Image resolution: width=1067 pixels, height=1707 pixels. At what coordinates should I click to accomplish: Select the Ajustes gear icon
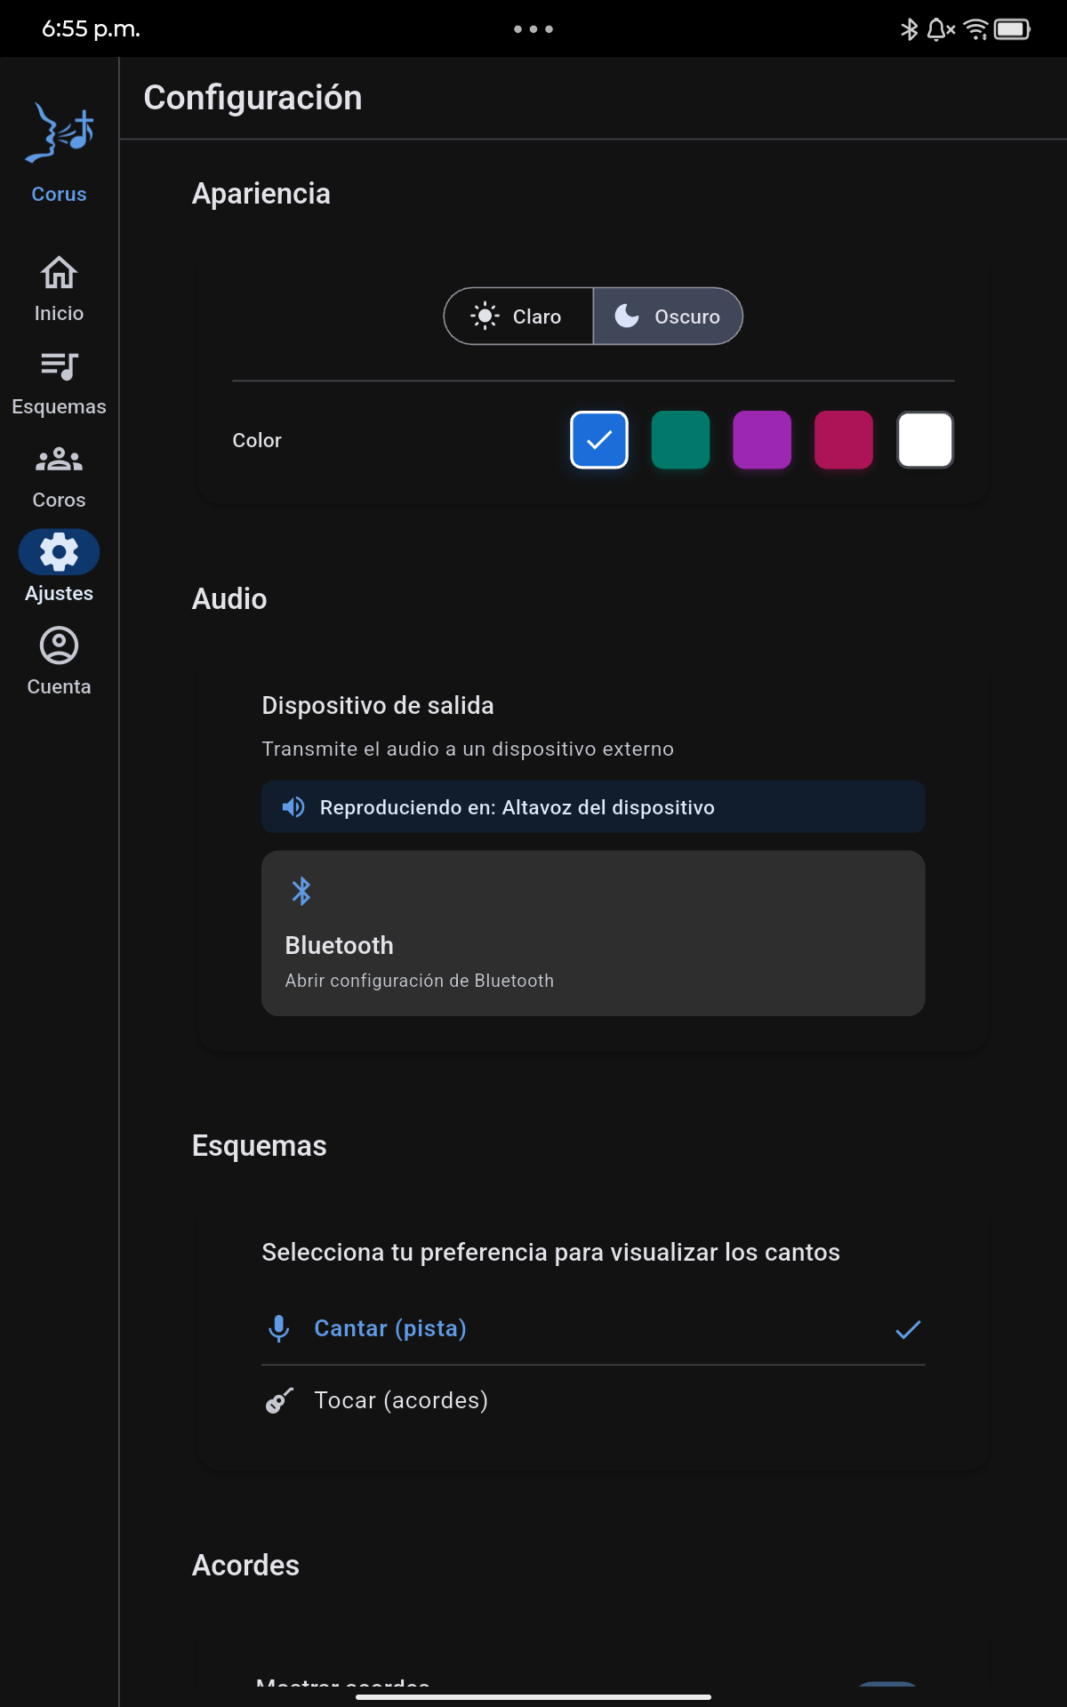tap(59, 552)
